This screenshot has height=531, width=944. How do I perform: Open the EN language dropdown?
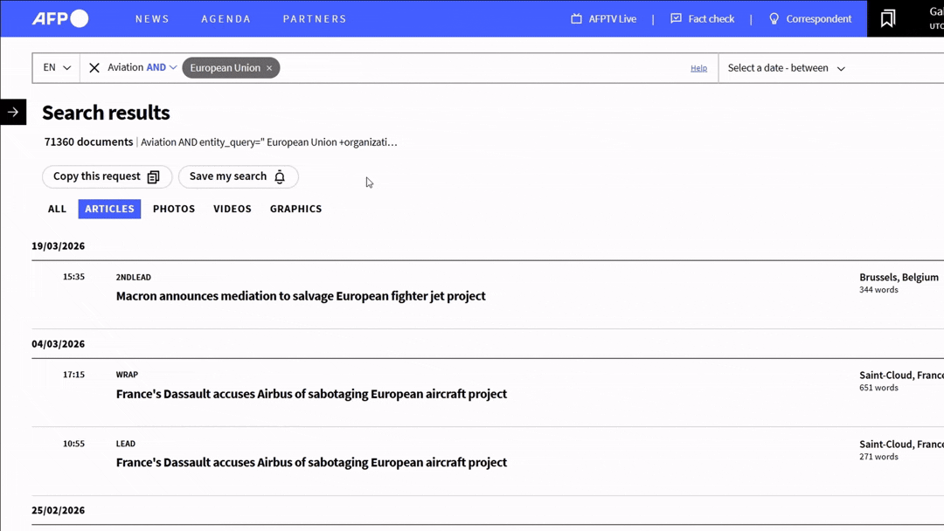click(x=57, y=68)
